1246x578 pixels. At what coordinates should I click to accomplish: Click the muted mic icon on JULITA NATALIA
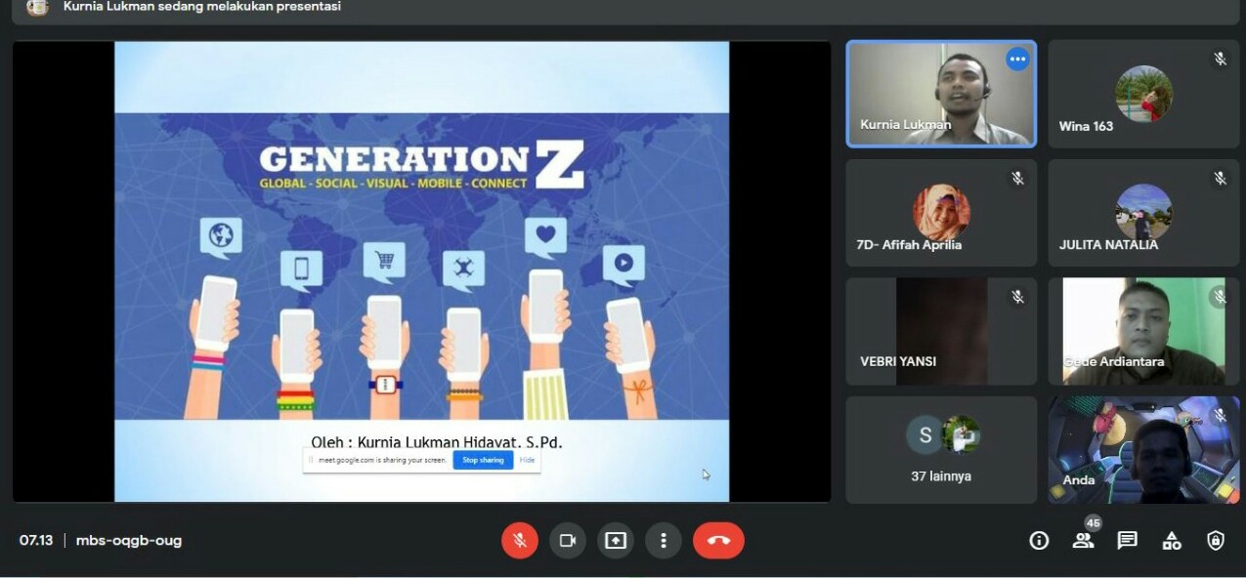[x=1220, y=178]
